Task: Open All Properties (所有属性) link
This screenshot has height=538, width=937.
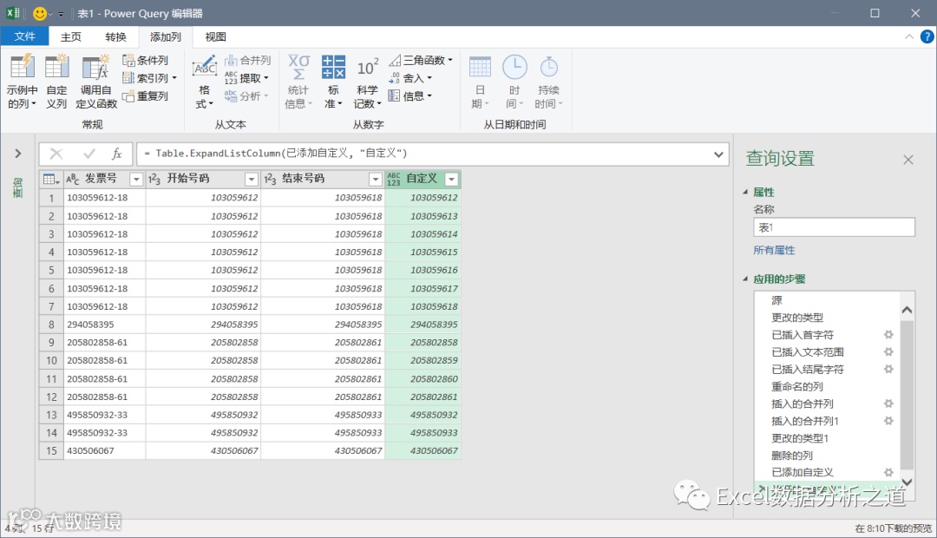Action: click(774, 251)
